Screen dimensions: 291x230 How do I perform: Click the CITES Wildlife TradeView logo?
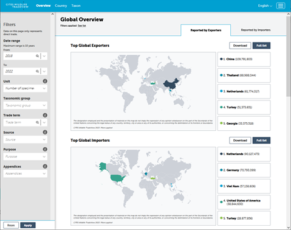point(17,5)
